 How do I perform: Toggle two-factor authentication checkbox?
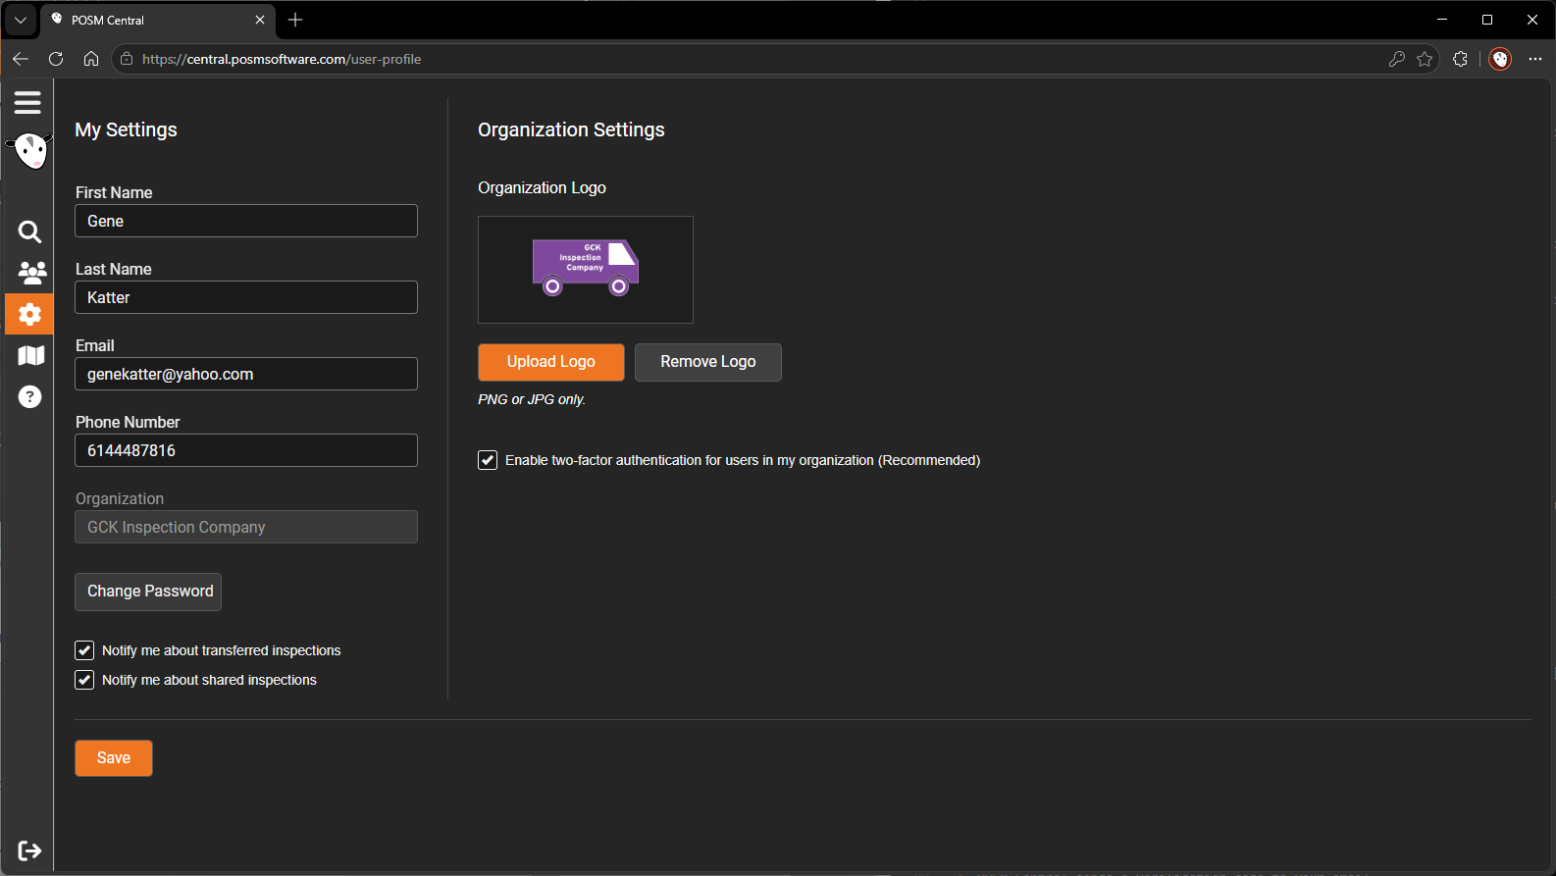pos(488,460)
